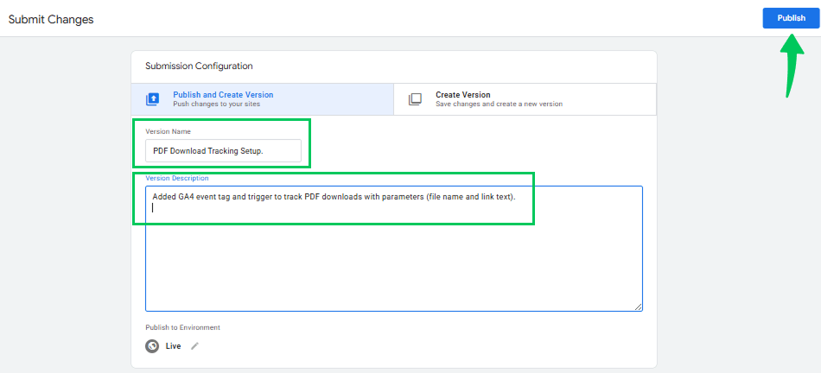821x373 pixels.
Task: Click the "Push changes to your sites" subtitle
Action: click(216, 104)
